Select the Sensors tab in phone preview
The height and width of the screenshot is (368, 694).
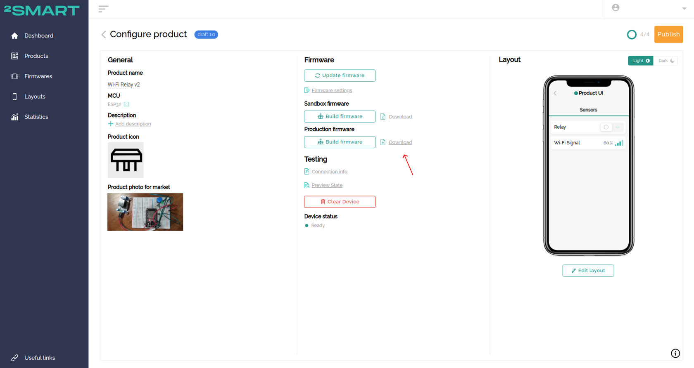coord(588,110)
